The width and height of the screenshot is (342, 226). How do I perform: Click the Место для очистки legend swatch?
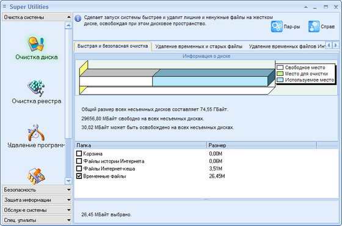280,73
